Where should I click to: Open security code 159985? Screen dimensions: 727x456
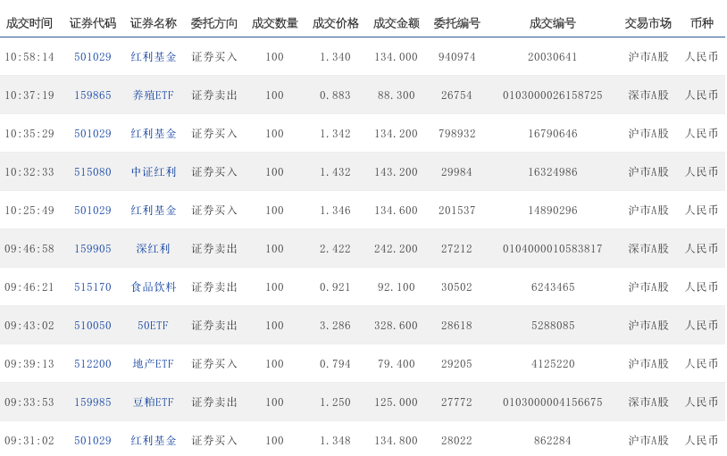click(x=93, y=402)
